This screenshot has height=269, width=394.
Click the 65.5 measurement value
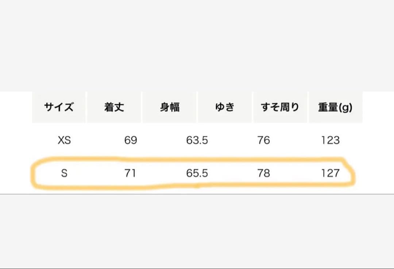point(197,173)
